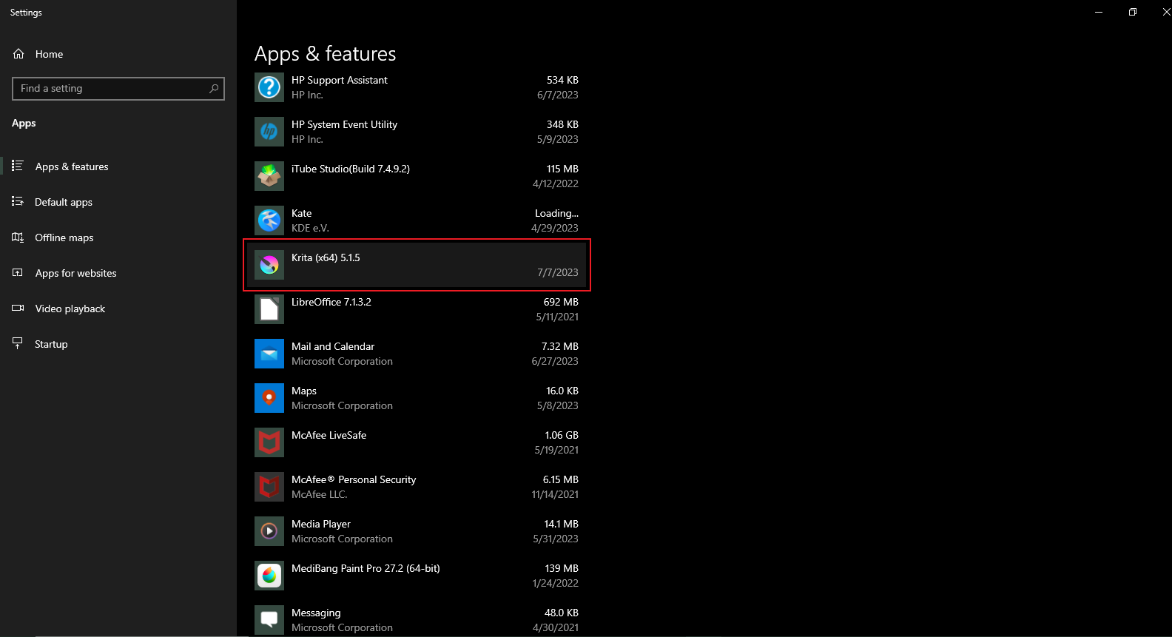The height and width of the screenshot is (637, 1172).
Task: Click the Krita app icon
Action: tap(269, 265)
